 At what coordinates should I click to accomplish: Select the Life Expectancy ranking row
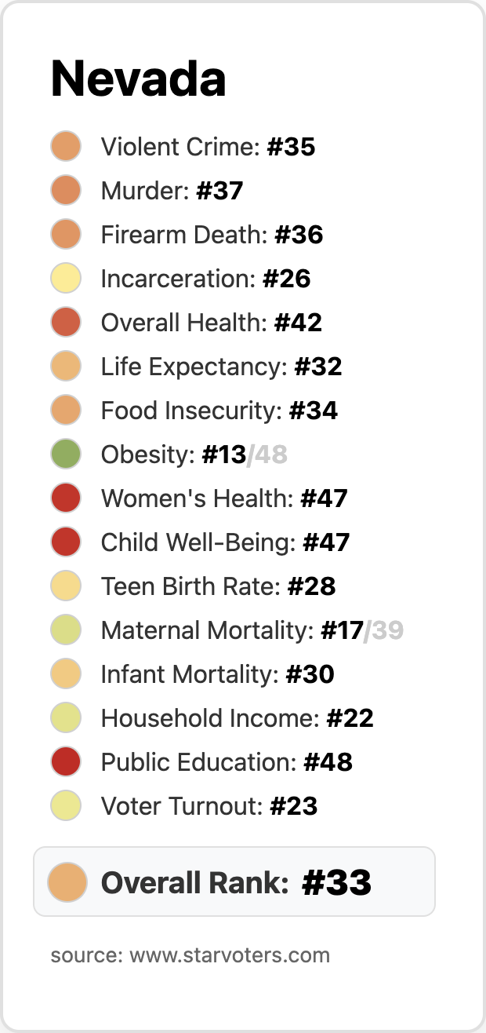221,367
